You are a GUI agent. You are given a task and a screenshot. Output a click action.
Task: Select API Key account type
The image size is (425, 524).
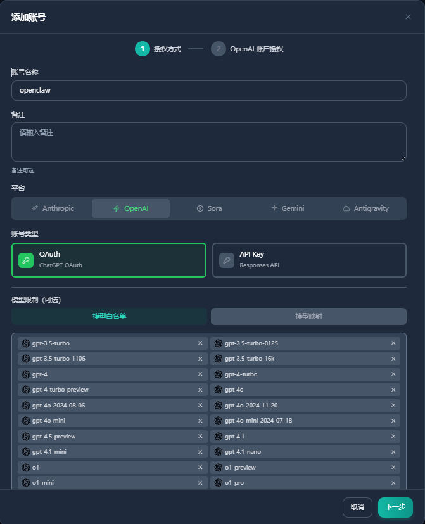tap(309, 260)
